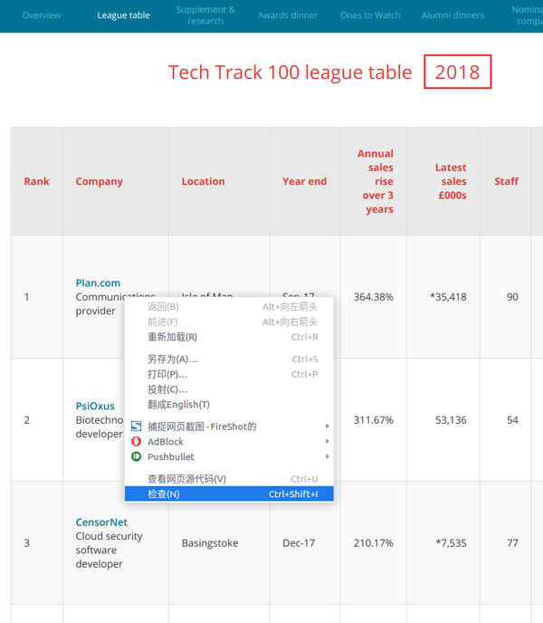Screen dimensions: 543x623
Task: Expand the AdBlock submenu arrow
Action: click(327, 441)
